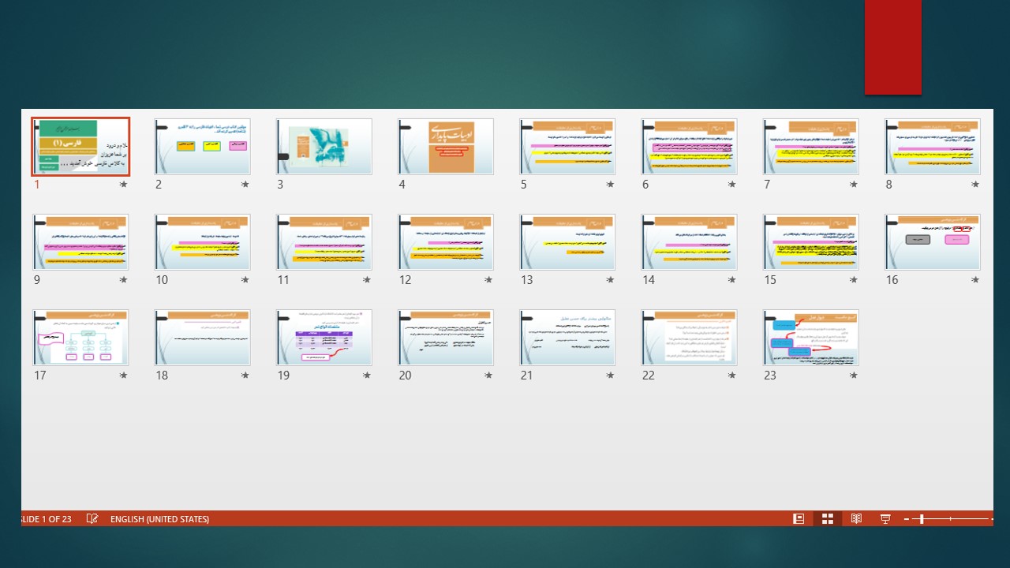
Task: Click English (United States) language indicator
Action: point(159,519)
